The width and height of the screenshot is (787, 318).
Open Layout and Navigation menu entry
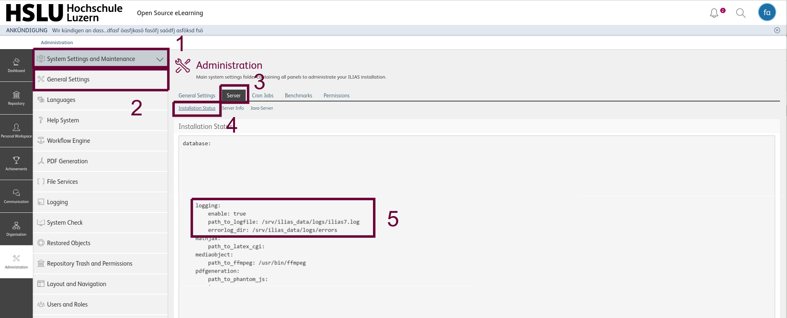tap(100, 284)
